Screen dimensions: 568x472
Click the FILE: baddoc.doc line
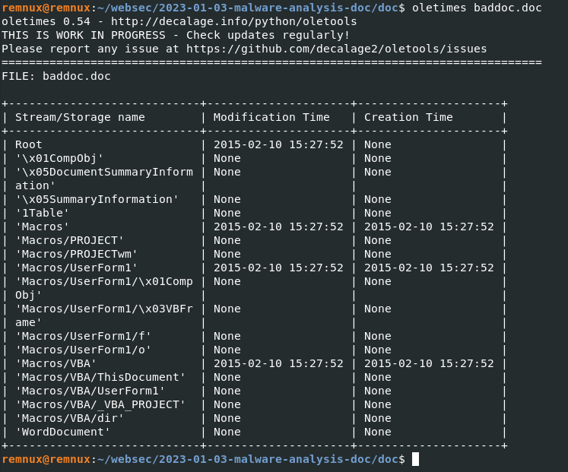click(x=56, y=76)
